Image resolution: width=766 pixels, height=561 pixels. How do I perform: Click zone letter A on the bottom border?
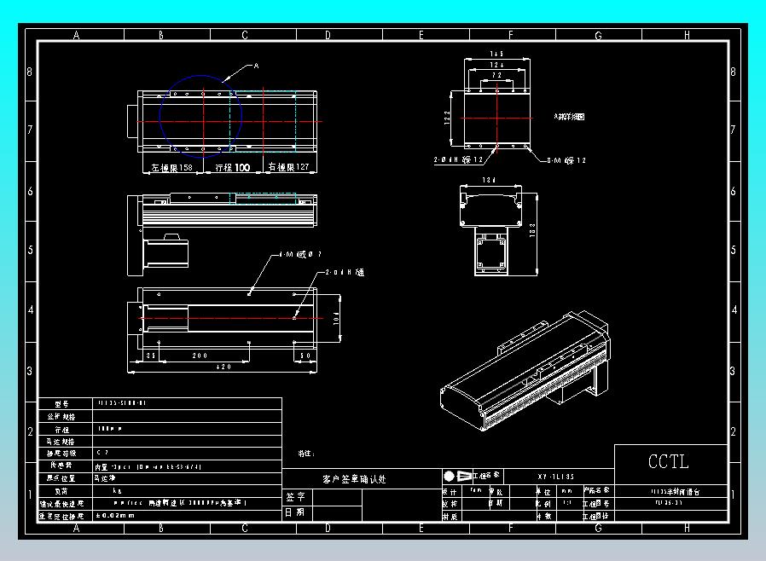tap(76, 528)
